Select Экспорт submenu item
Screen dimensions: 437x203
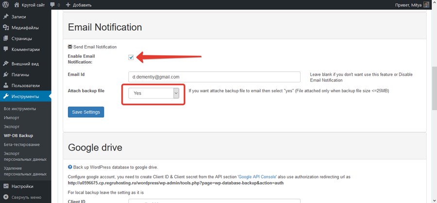pyautogui.click(x=12, y=127)
